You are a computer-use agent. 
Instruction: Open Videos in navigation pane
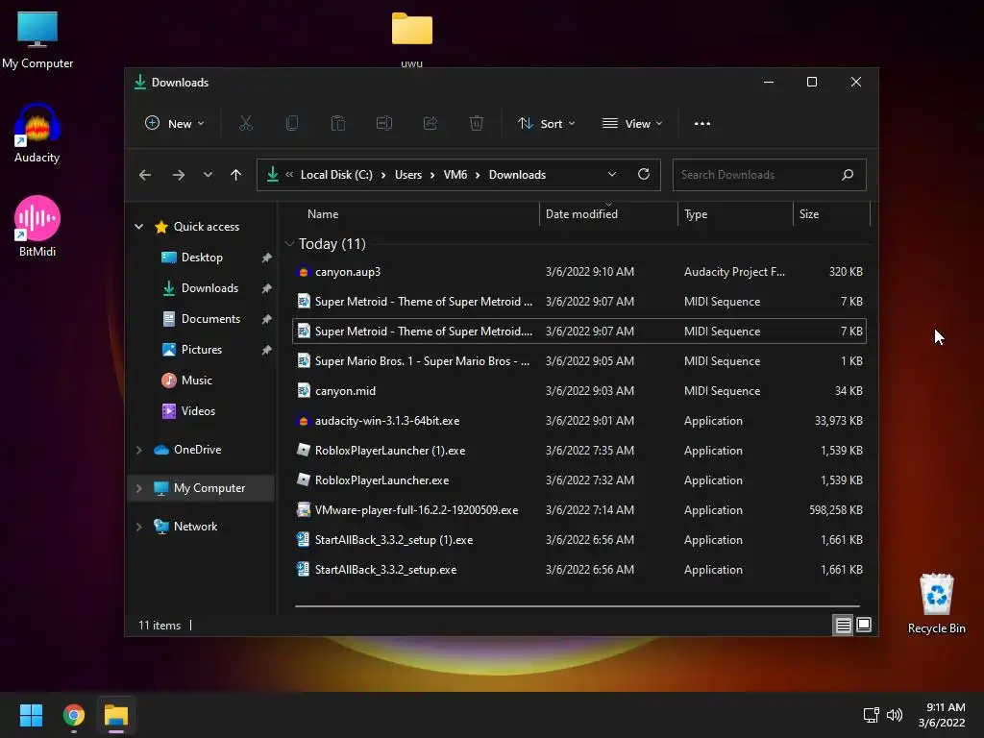pos(198,411)
